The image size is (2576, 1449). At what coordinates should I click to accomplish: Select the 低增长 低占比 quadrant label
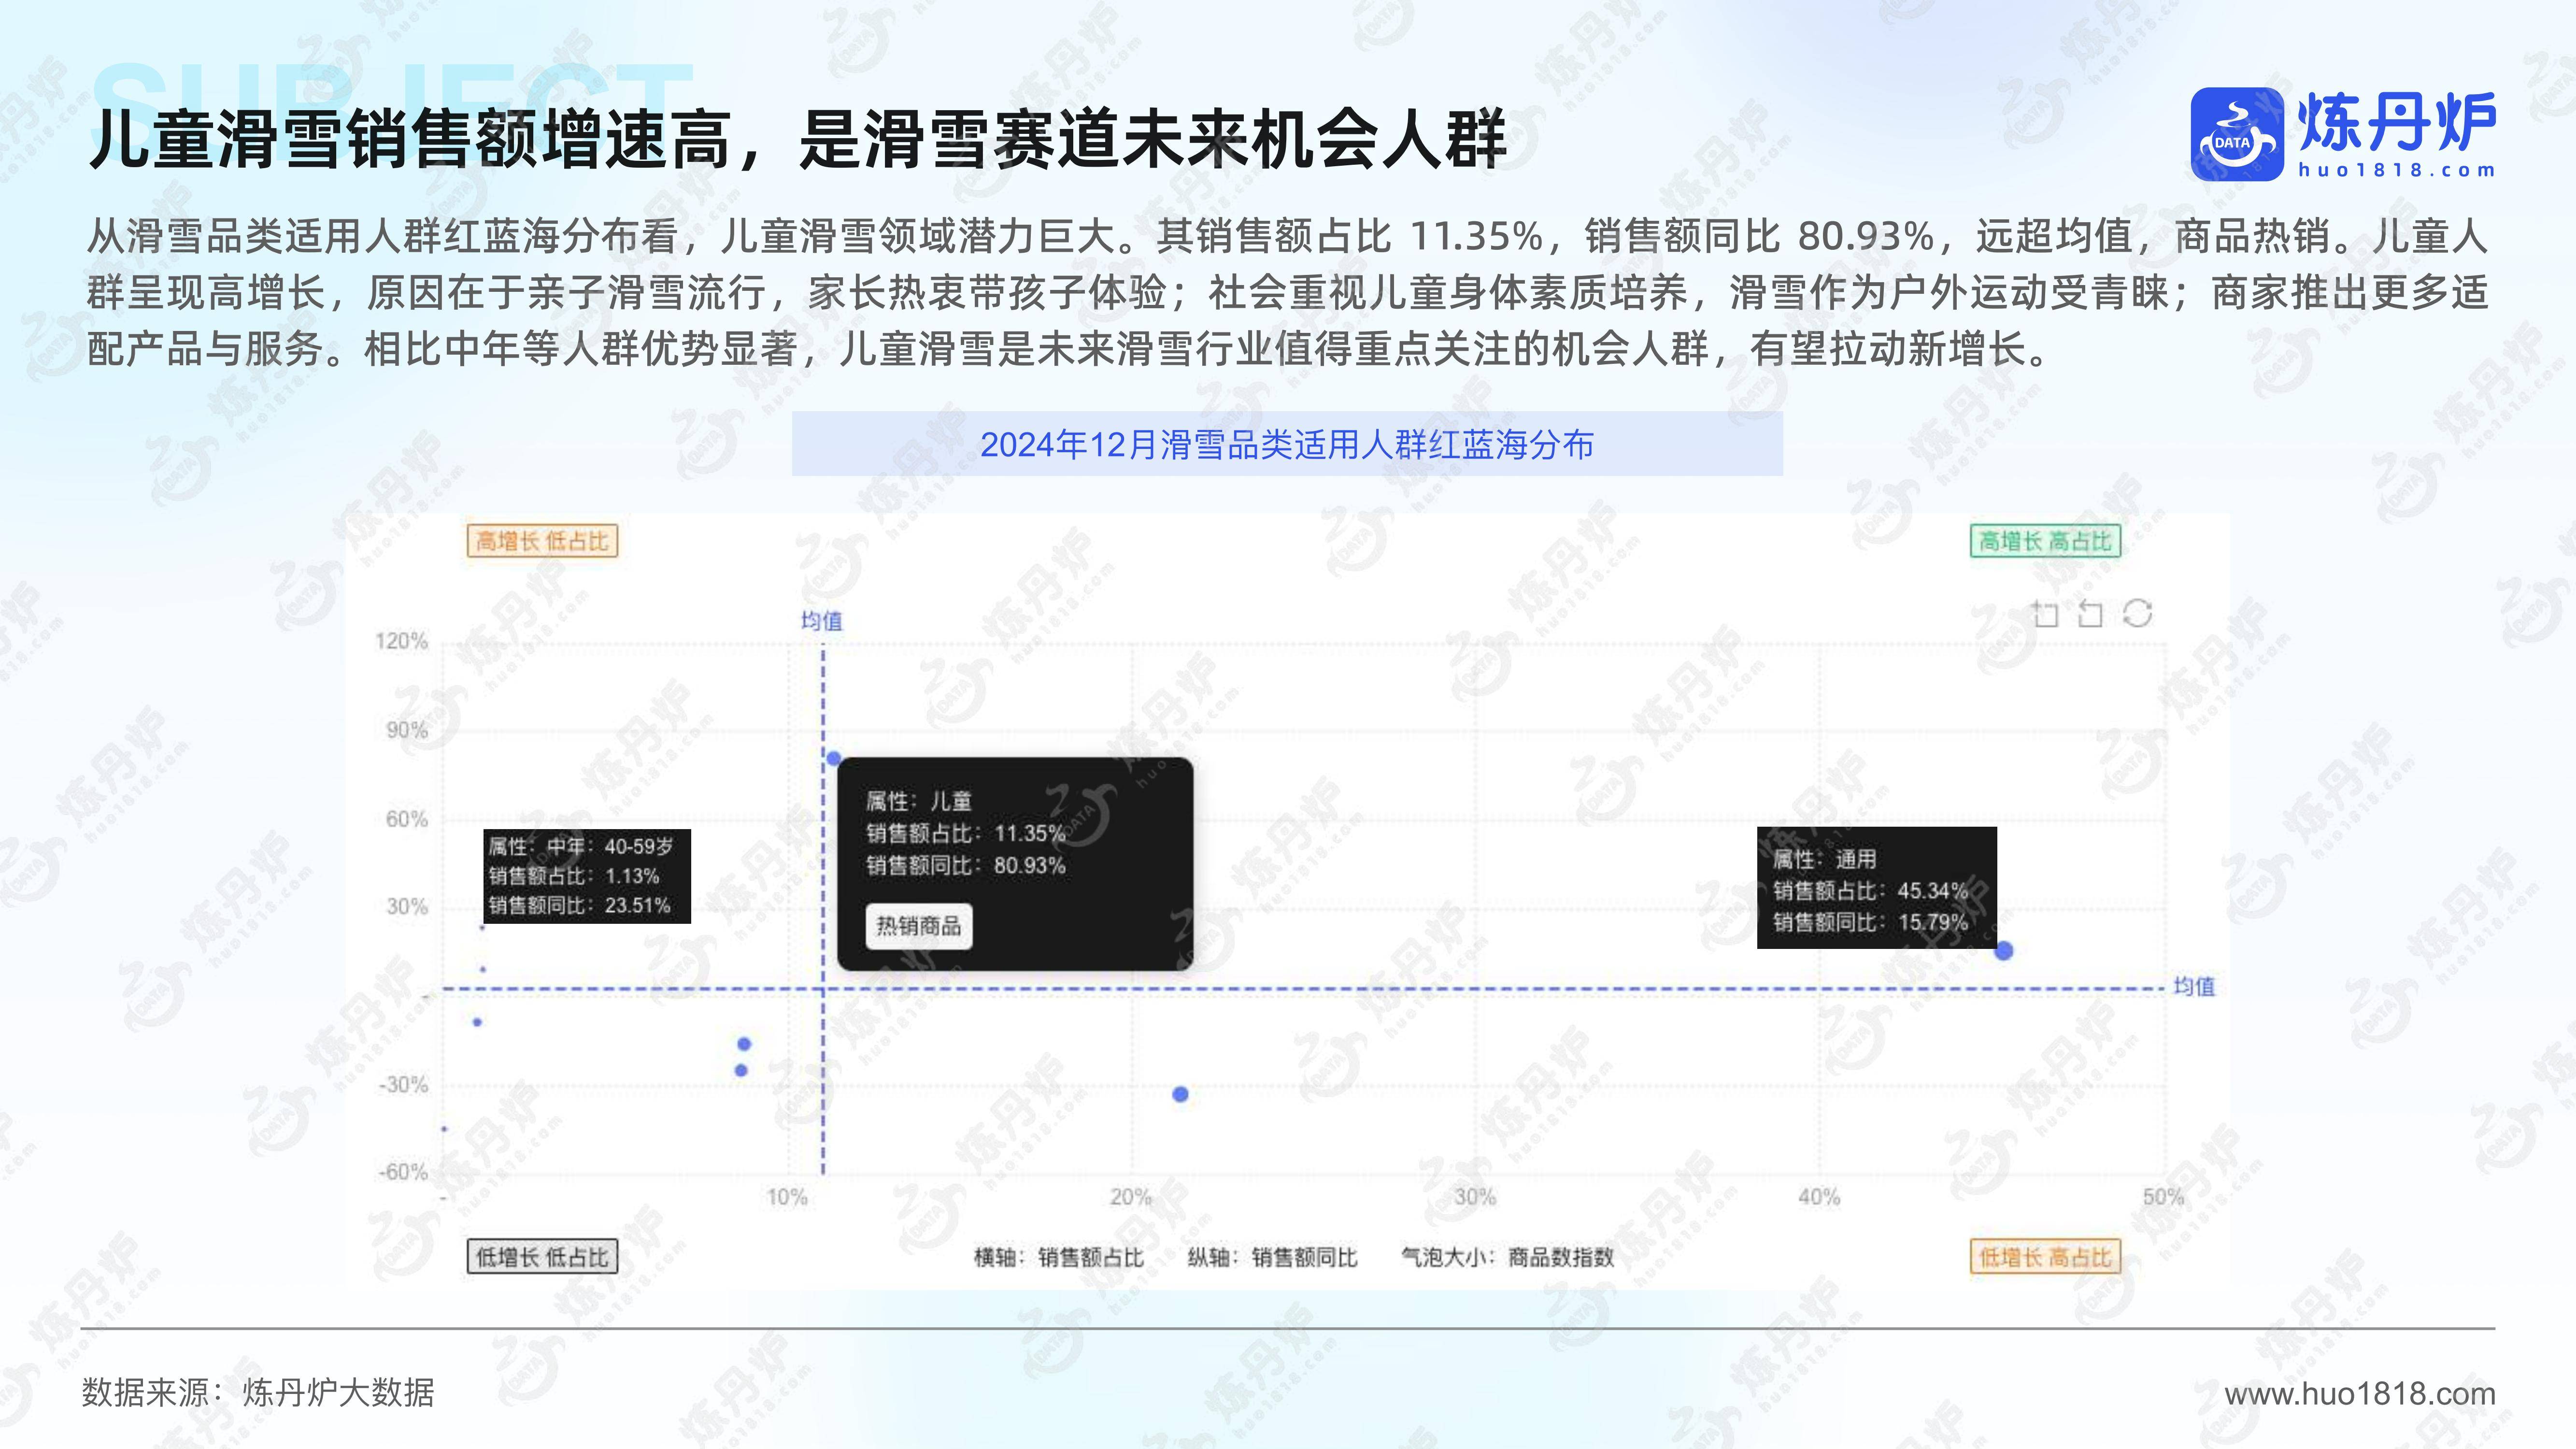point(542,1257)
